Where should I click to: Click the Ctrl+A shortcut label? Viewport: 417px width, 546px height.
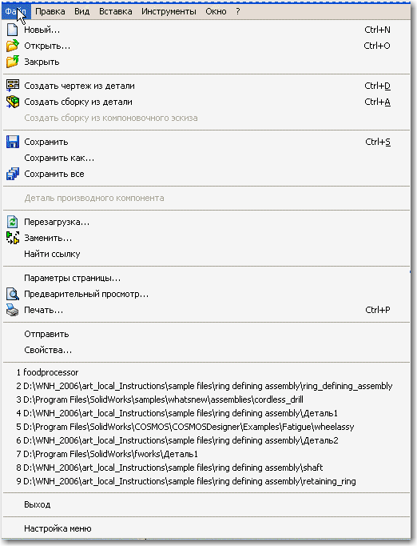377,102
